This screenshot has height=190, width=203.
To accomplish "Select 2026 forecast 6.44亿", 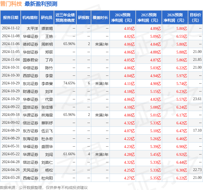I will (x=181, y=162).
